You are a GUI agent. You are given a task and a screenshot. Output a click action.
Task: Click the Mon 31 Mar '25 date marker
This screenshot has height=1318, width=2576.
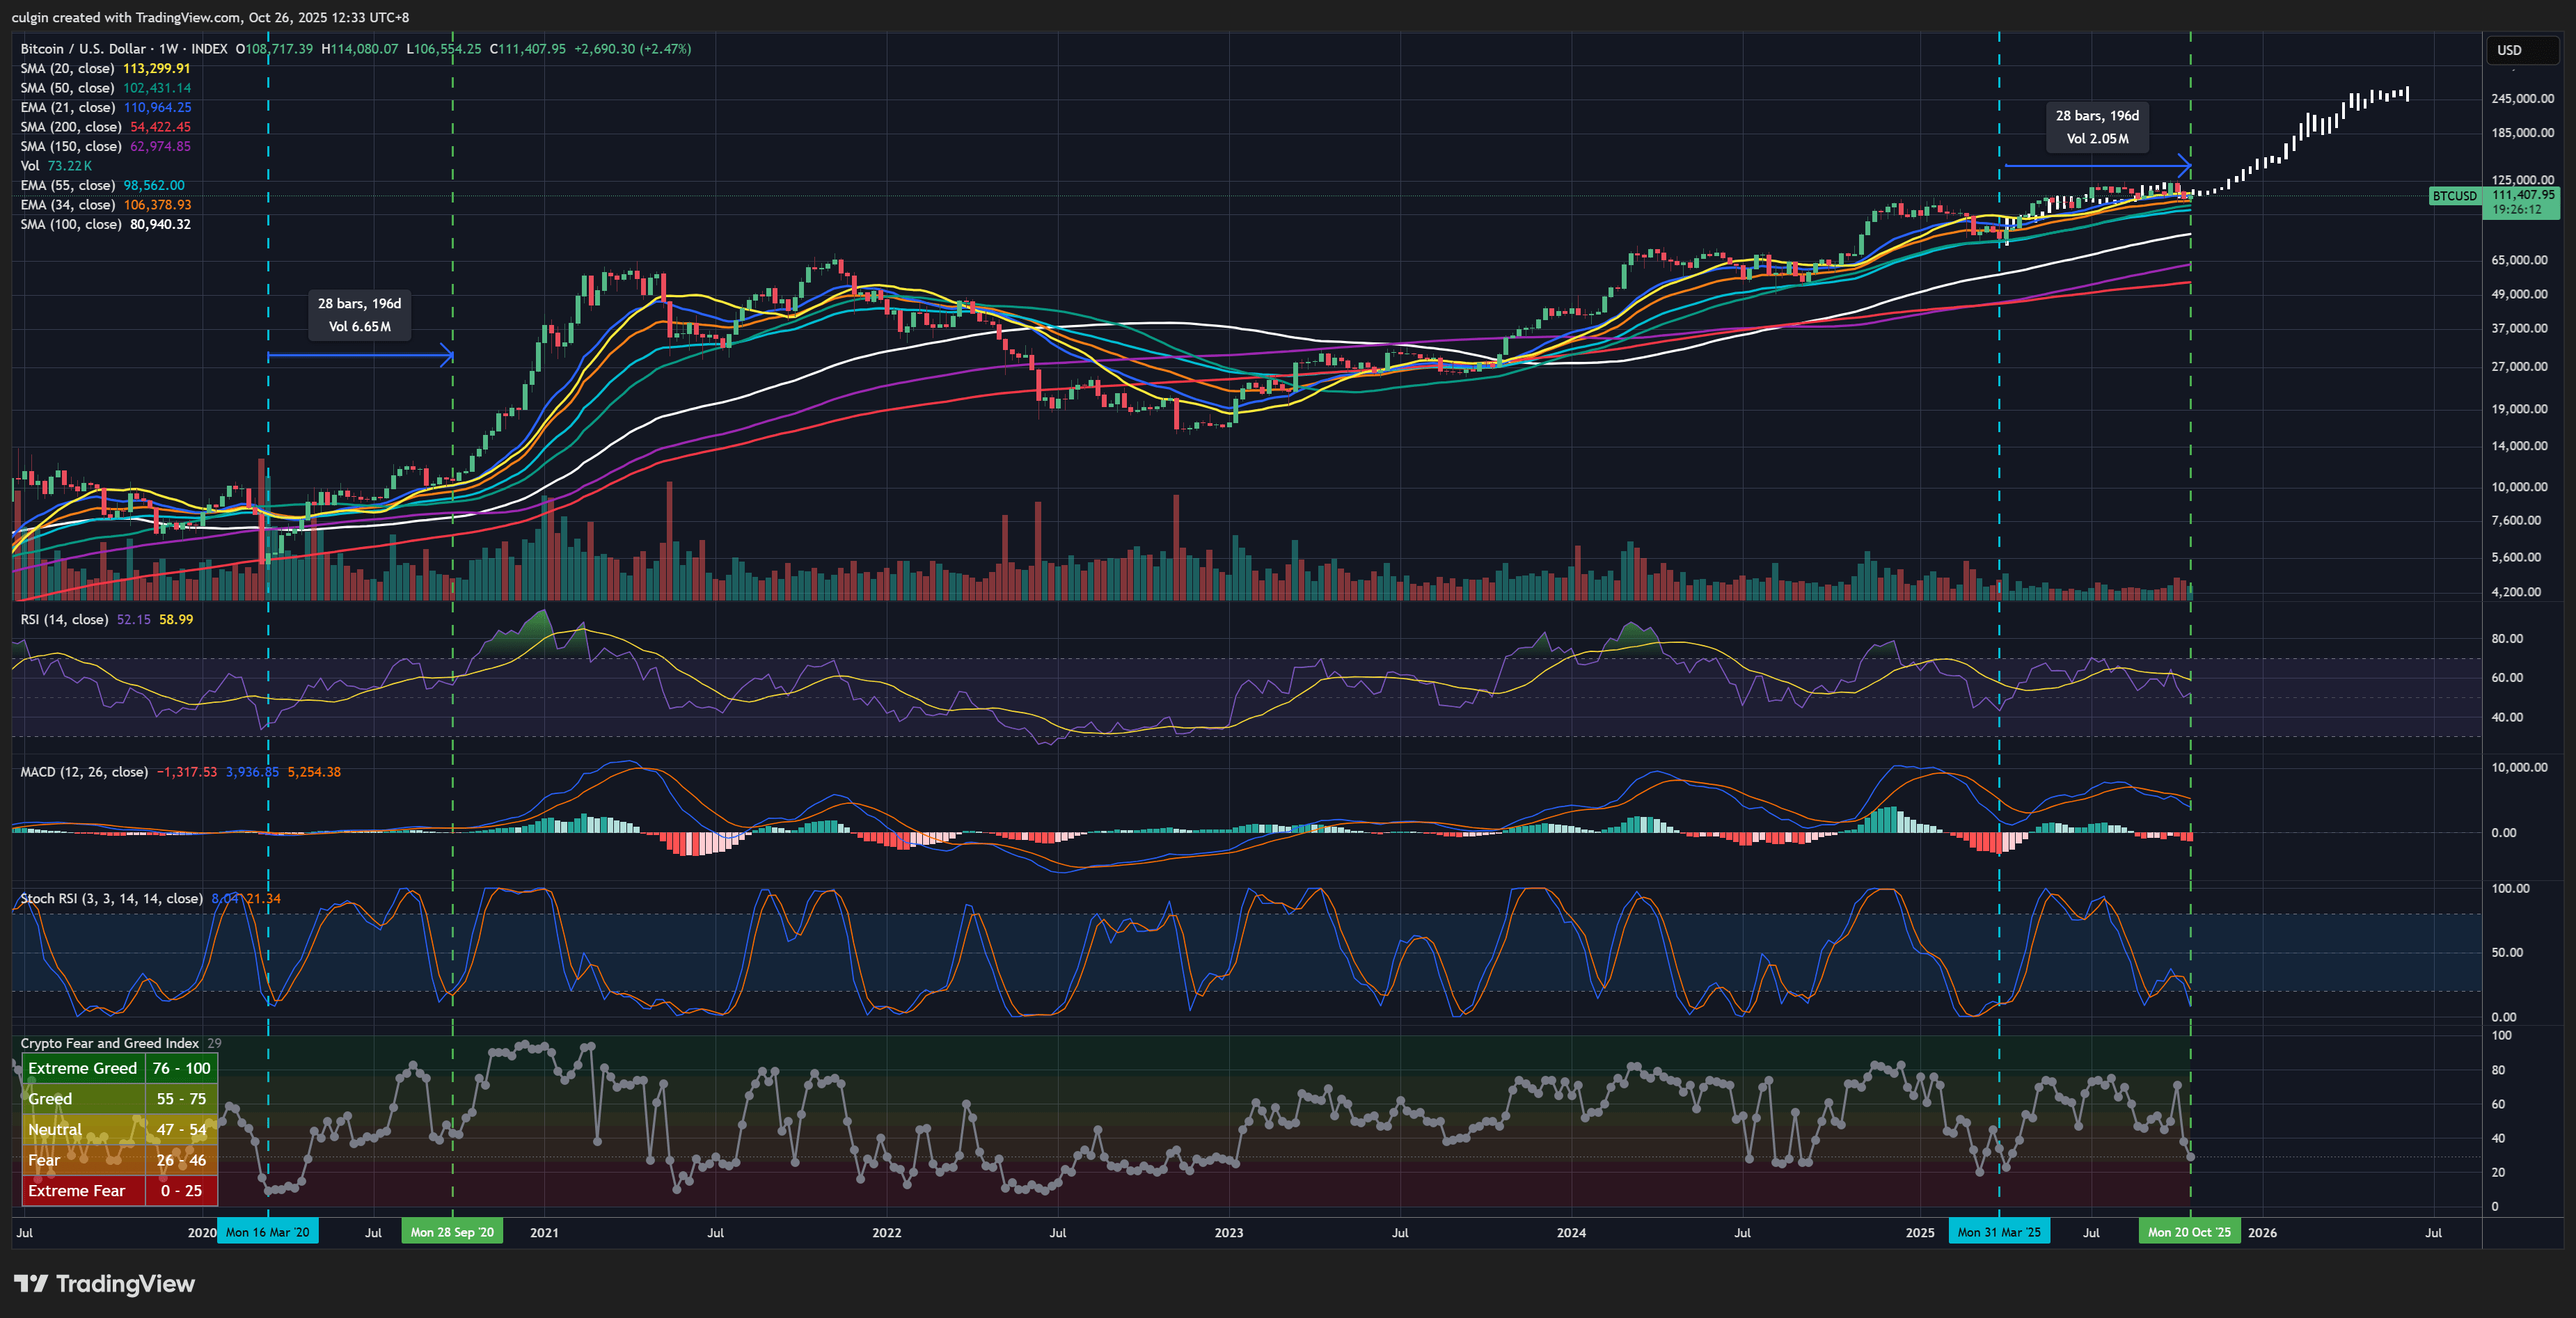click(x=1998, y=1232)
